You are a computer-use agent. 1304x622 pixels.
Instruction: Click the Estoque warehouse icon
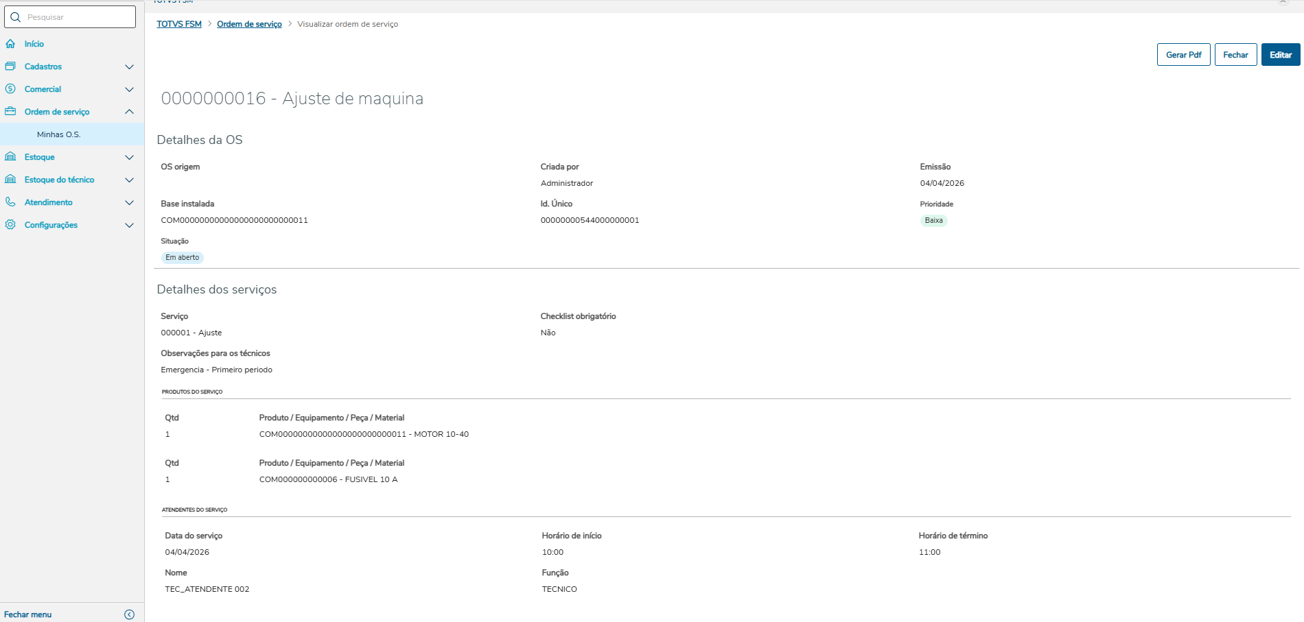click(x=10, y=157)
